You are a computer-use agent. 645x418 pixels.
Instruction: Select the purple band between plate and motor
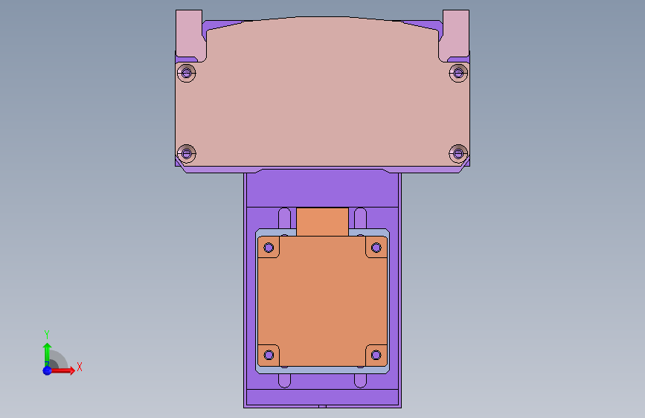tap(322, 190)
